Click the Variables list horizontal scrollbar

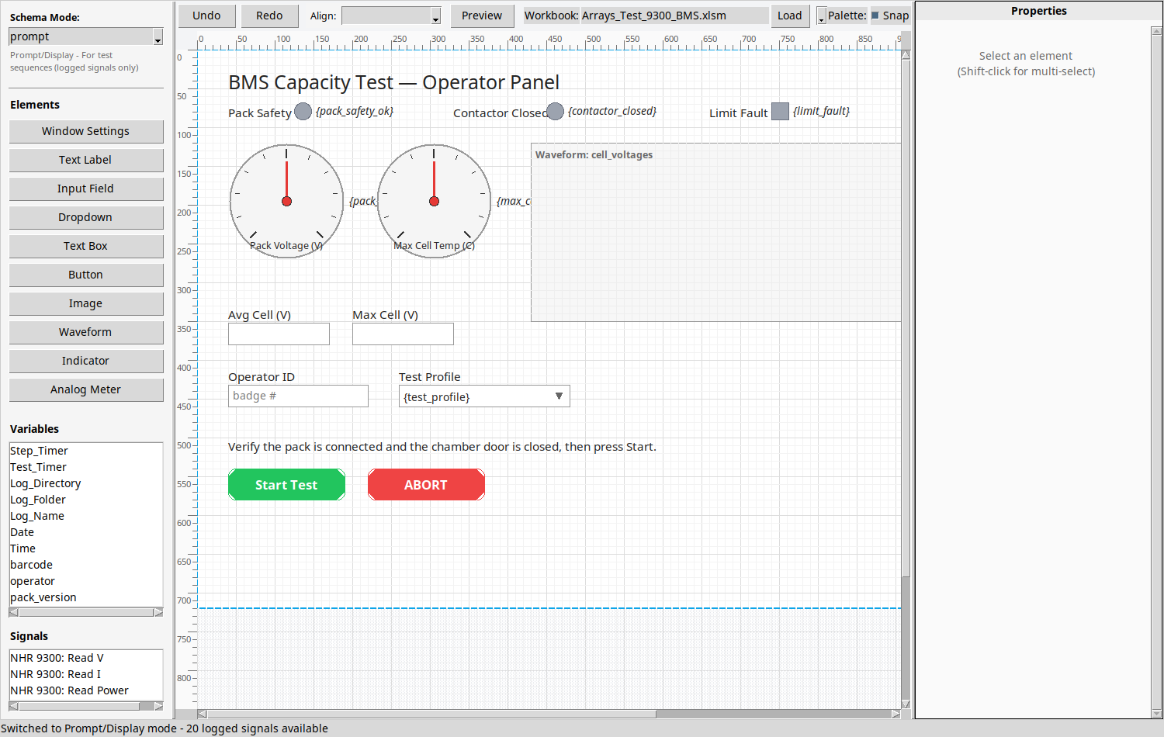[86, 612]
